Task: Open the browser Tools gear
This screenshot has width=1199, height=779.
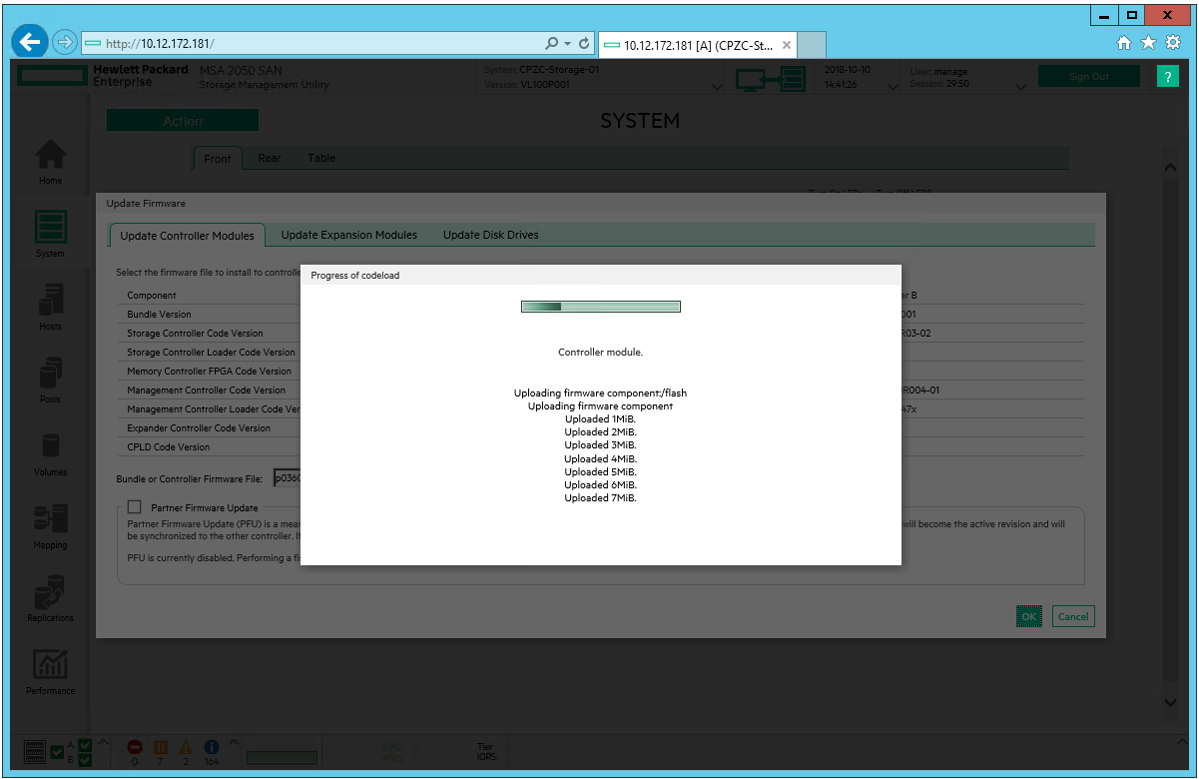Action: pyautogui.click(x=1173, y=43)
